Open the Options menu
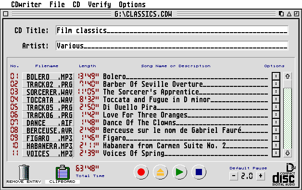 tap(132, 4)
